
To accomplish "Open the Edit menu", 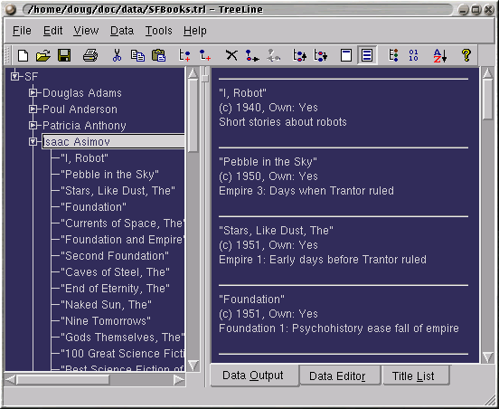I will [52, 31].
